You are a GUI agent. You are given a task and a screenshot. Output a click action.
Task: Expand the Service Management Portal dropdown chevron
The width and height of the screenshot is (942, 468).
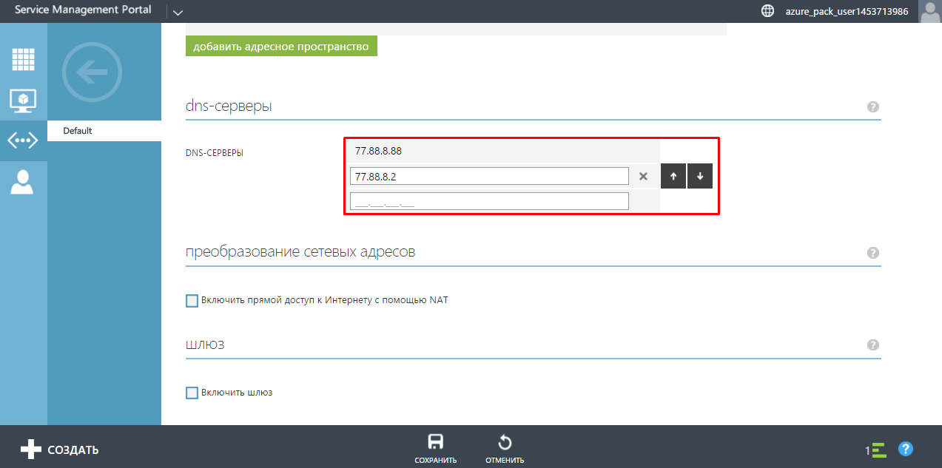177,12
